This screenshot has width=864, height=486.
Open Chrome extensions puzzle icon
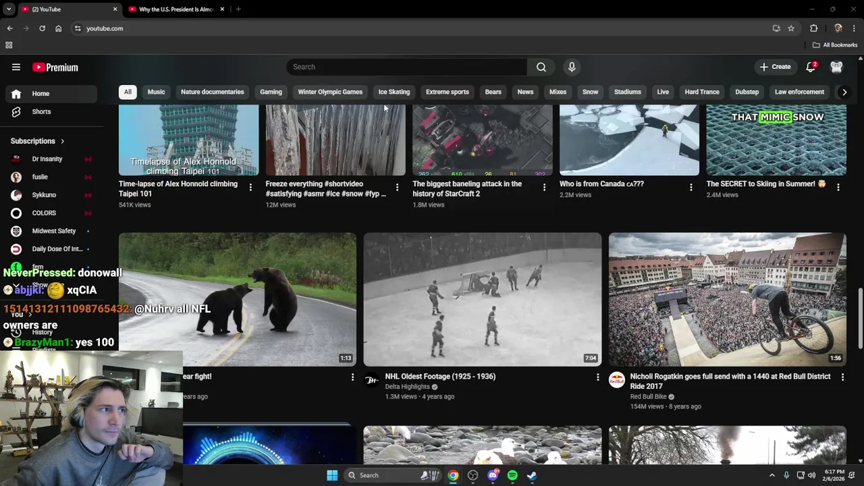[813, 28]
